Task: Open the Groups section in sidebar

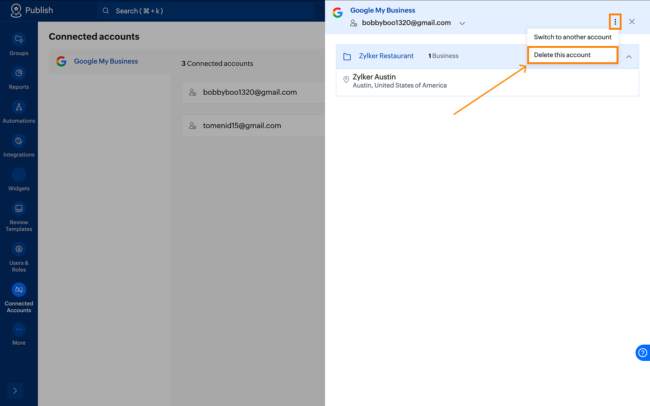Action: pos(19,45)
